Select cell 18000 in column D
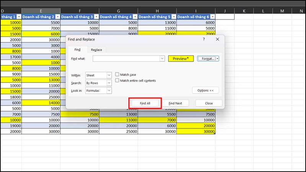Screen dimensions: 306x172 tap(11, 97)
